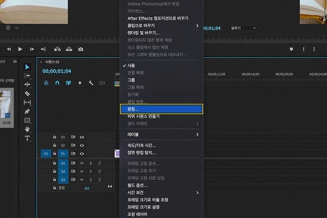Choose 장면 편집 탐지... menu item
This screenshot has width=327, height=218.
tap(162, 153)
